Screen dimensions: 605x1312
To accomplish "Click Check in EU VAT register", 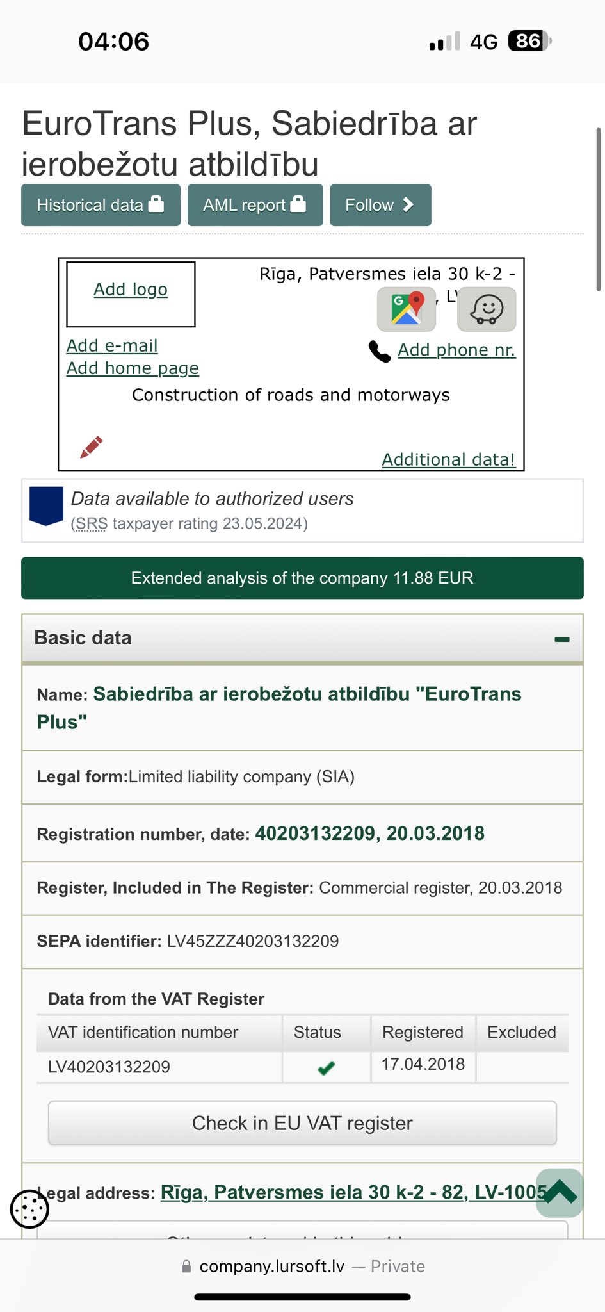I will 302,1123.
